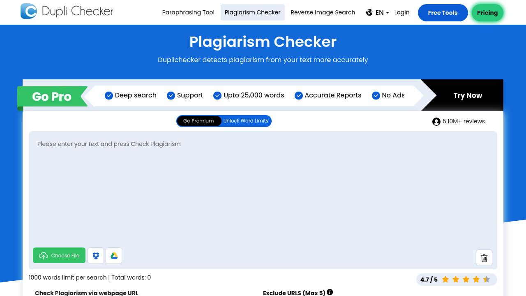Open Reverse Image Search from the navigation
This screenshot has width=526, height=296.
tap(323, 12)
